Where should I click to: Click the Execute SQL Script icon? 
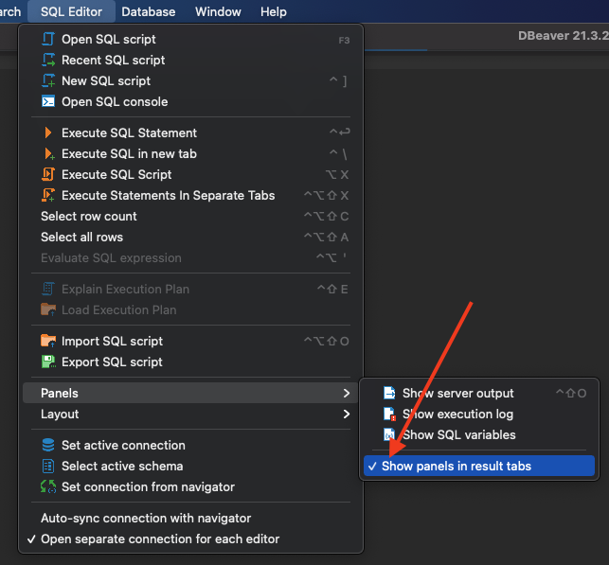[48, 175]
